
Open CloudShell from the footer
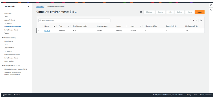(x=7, y=95)
